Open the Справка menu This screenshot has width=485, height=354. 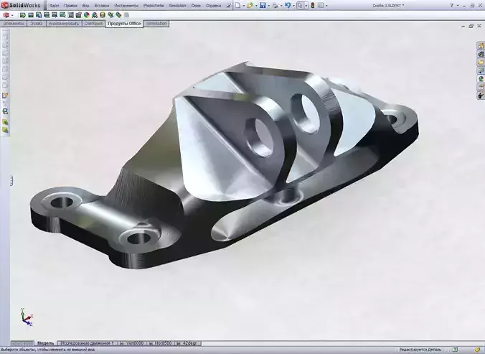pos(213,6)
